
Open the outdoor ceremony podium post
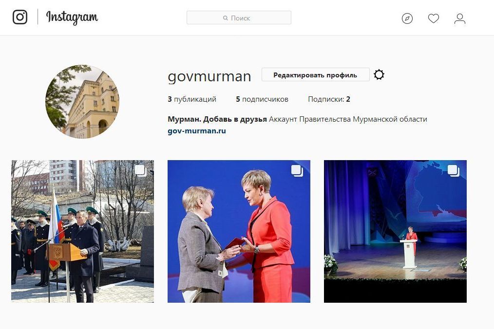click(x=82, y=231)
